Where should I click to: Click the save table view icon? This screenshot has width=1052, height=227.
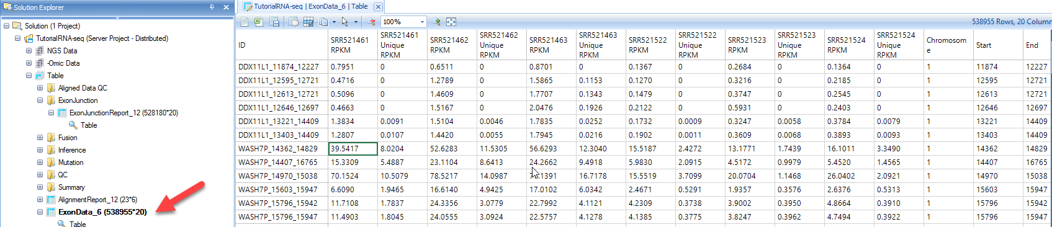click(274, 22)
